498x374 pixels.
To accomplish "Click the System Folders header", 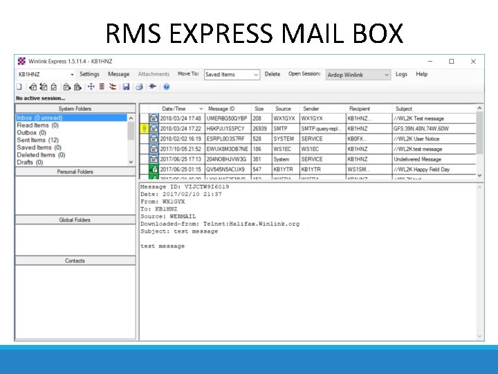I will pos(75,109).
